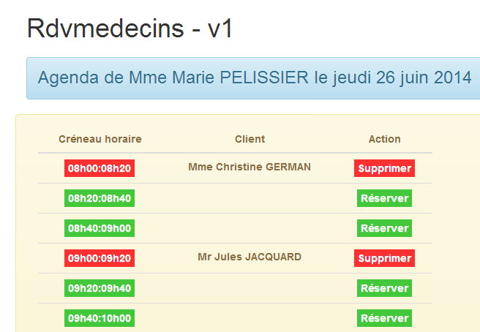
Task: Click the Rdvmedecins - v1 page title
Action: click(x=129, y=29)
